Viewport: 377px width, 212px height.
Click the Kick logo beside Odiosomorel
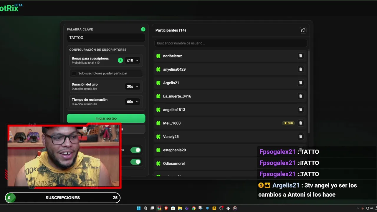158,163
